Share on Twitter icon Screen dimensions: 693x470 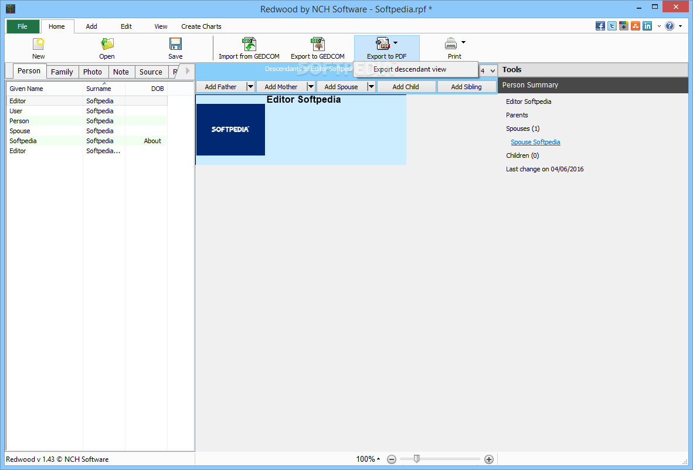[x=612, y=26]
